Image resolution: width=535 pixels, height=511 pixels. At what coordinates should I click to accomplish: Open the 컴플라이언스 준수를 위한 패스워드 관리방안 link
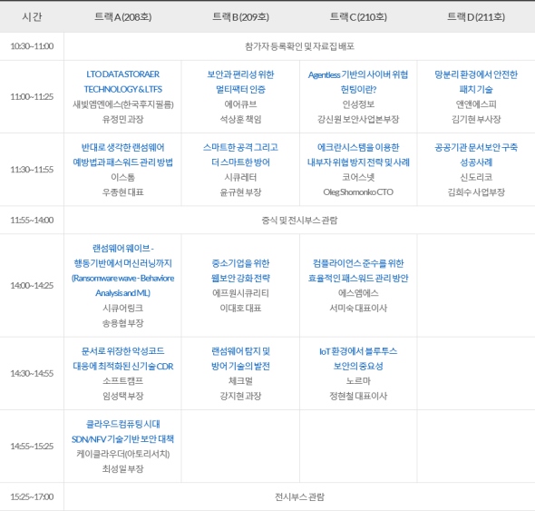click(x=358, y=270)
